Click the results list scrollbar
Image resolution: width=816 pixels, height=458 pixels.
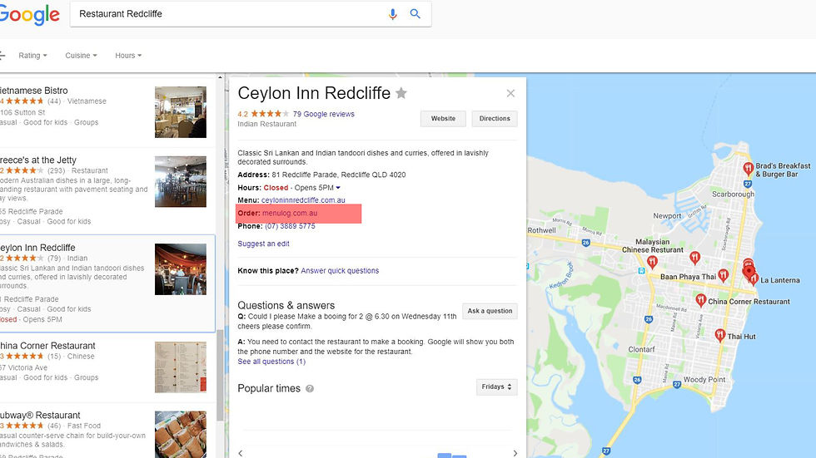tap(220, 374)
